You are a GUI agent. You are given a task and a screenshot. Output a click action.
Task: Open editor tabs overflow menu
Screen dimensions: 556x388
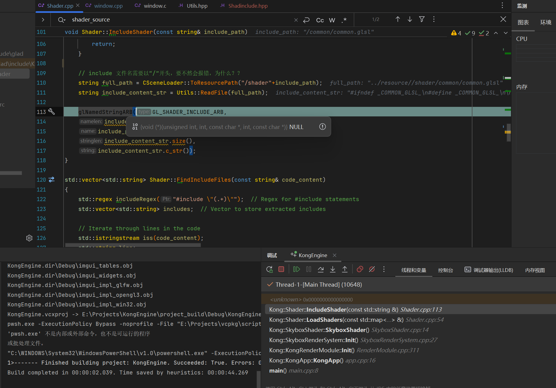point(502,6)
